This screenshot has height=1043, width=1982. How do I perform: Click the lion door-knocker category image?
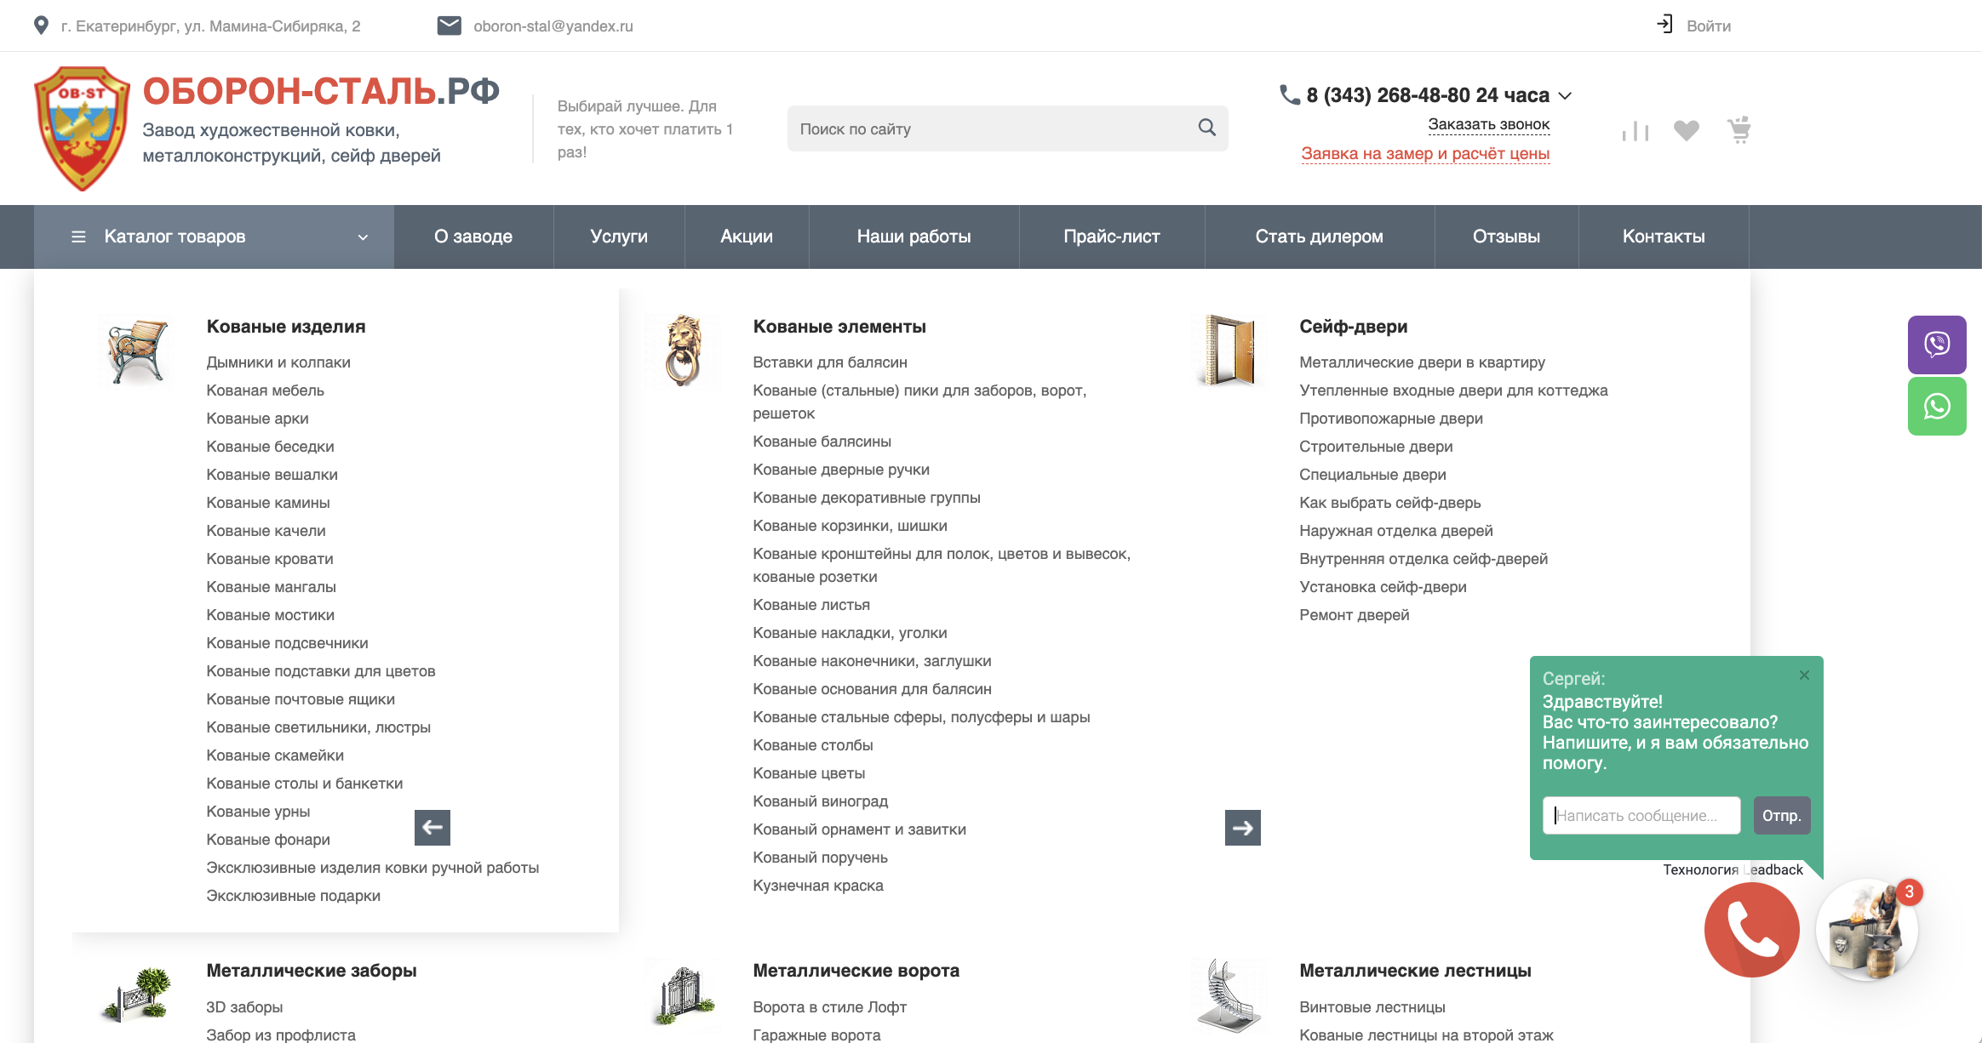683,351
